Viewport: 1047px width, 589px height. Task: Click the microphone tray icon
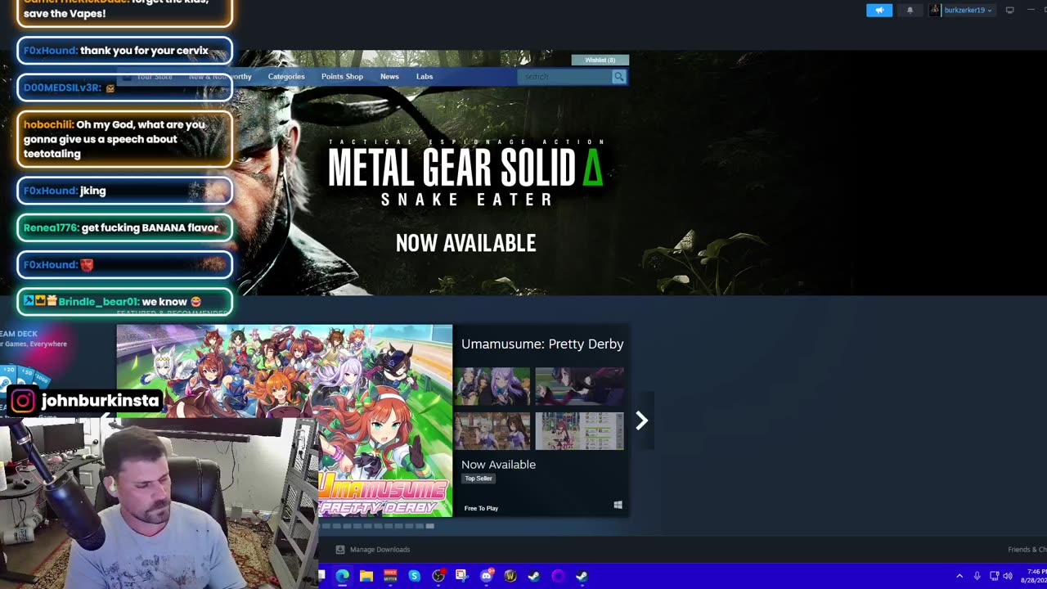tap(977, 576)
